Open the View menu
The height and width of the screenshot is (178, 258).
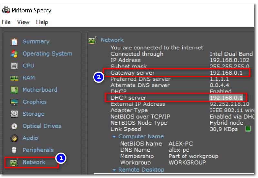pos(23,22)
